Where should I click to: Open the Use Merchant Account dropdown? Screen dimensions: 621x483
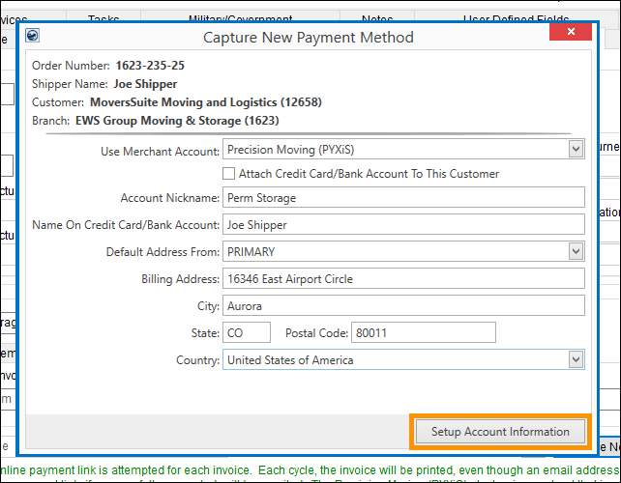coord(576,150)
